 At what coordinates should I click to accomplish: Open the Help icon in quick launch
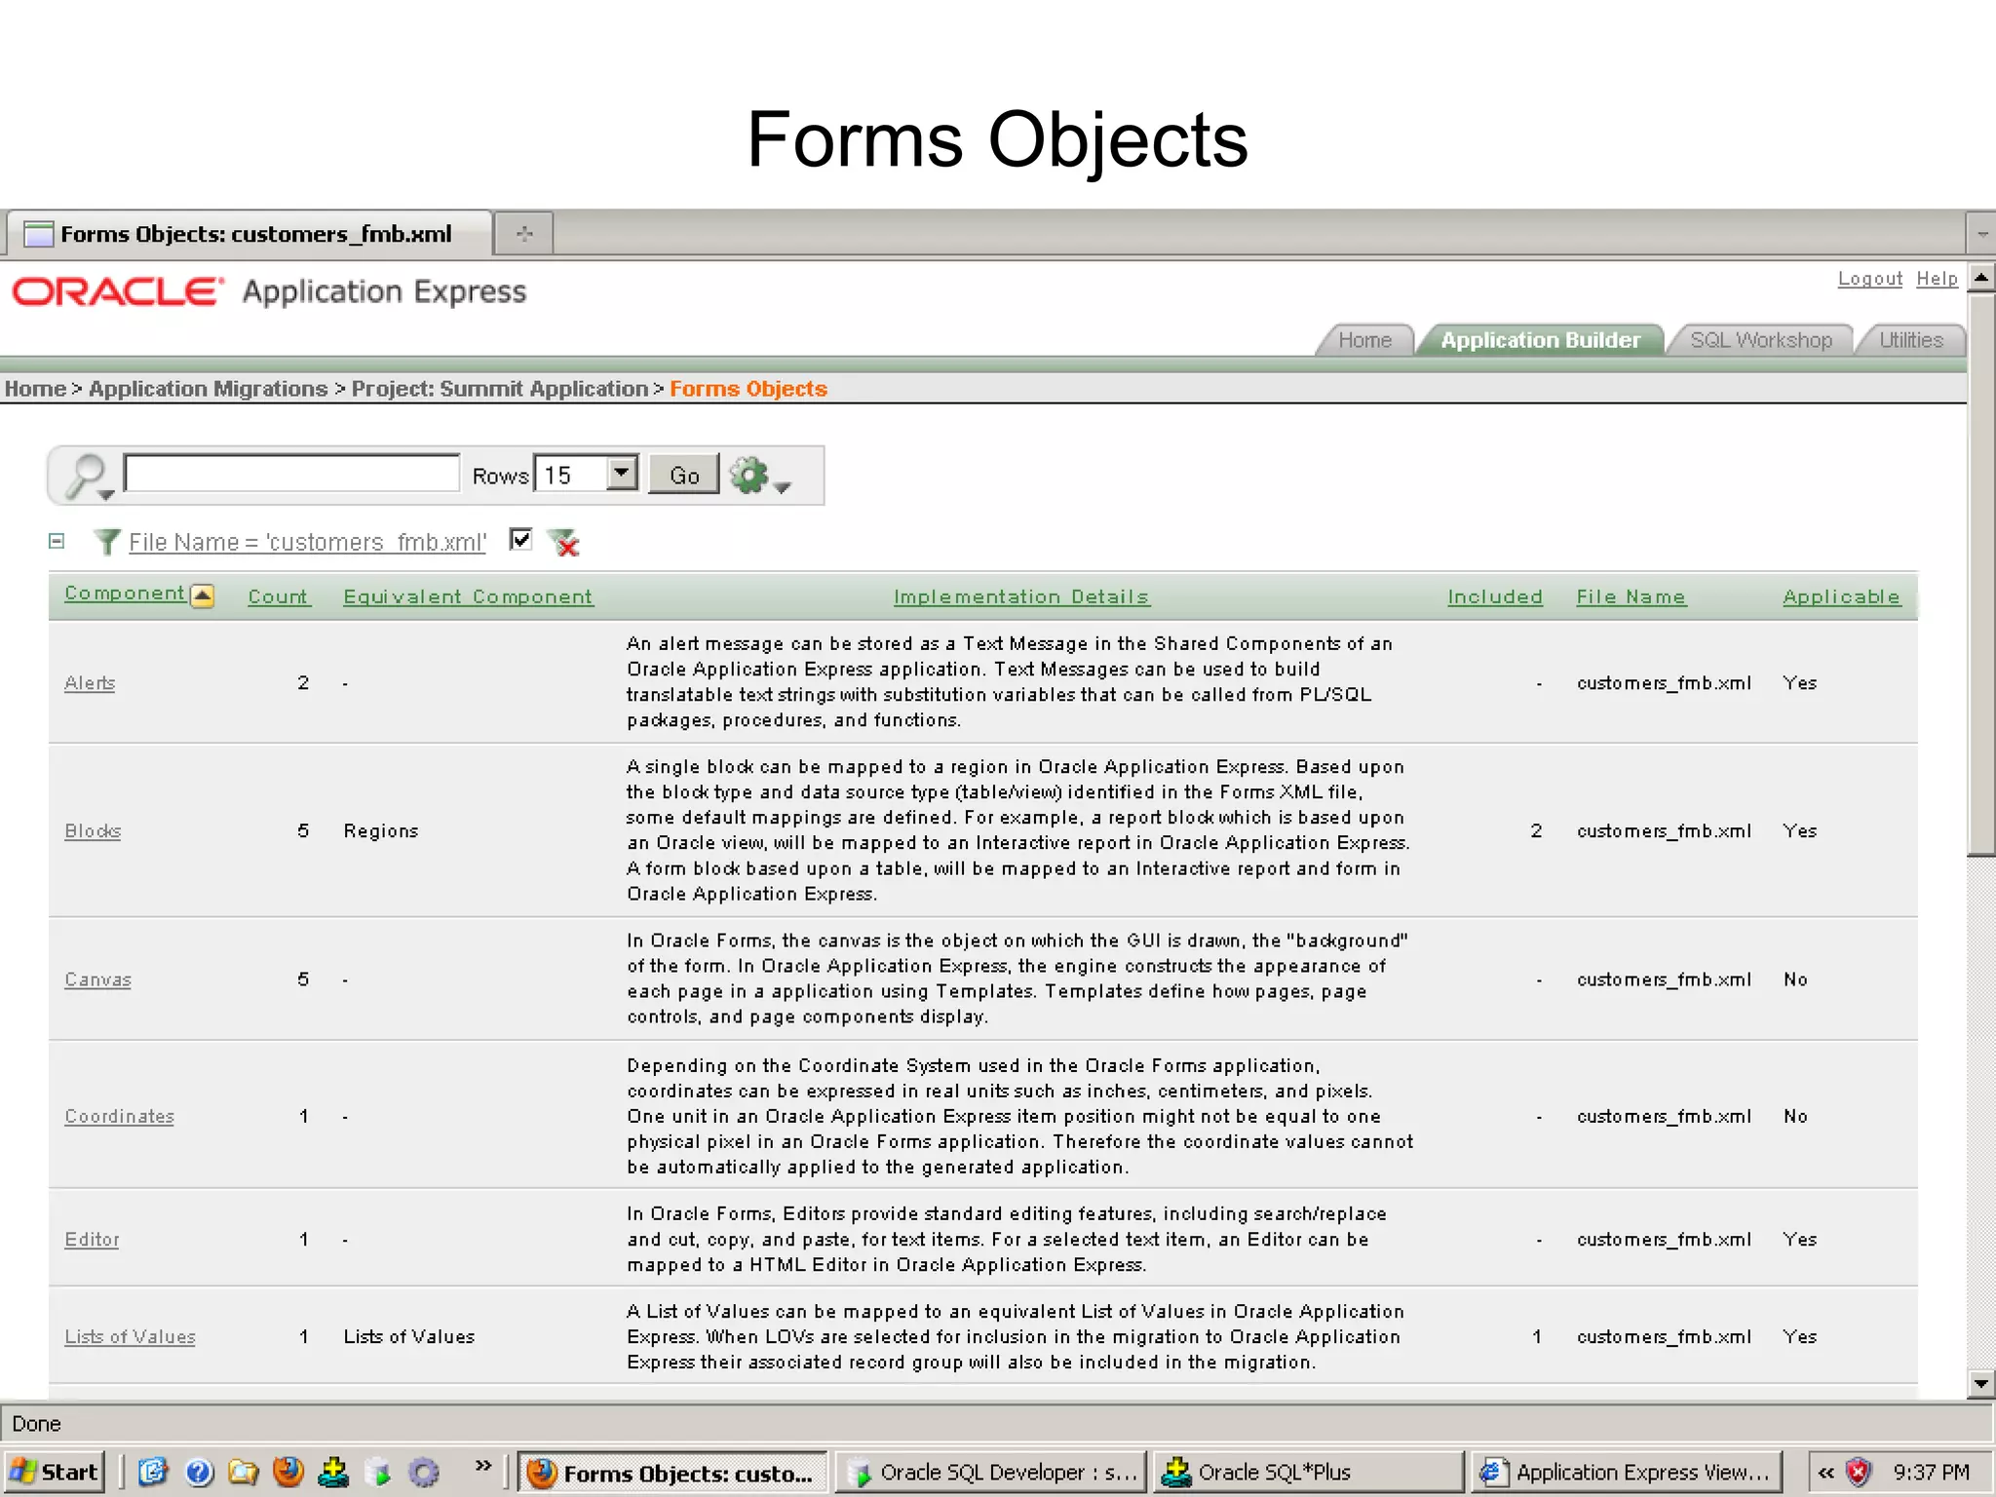199,1472
